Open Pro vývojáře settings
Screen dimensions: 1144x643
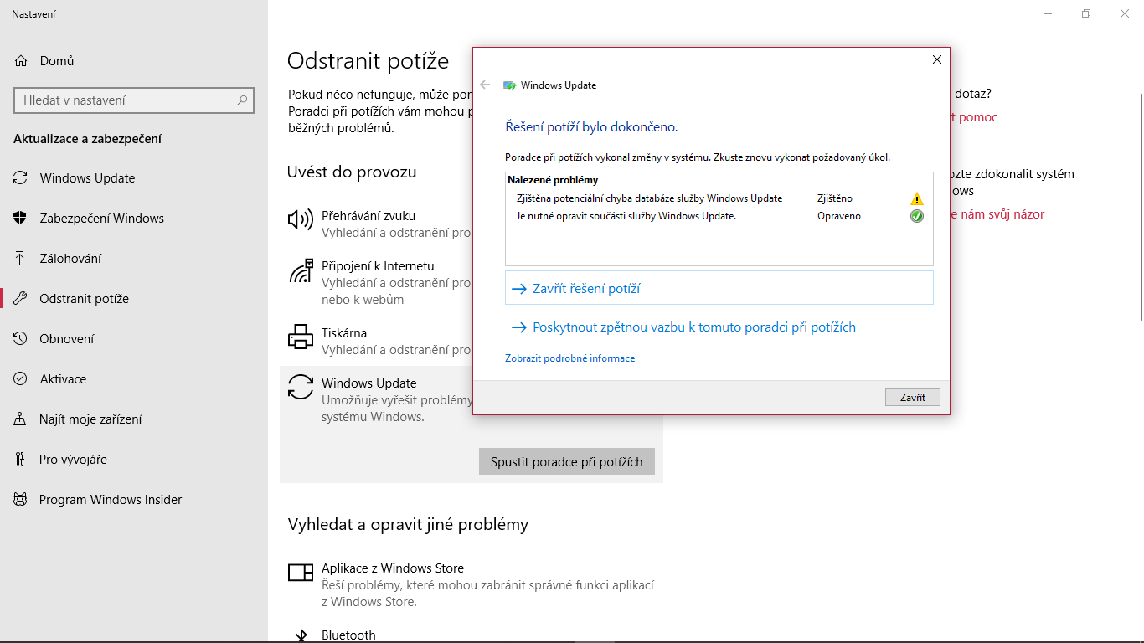pyautogui.click(x=134, y=460)
